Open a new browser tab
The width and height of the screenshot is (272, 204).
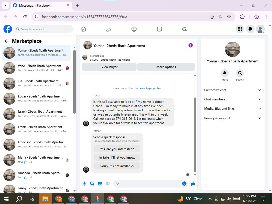[78, 5]
